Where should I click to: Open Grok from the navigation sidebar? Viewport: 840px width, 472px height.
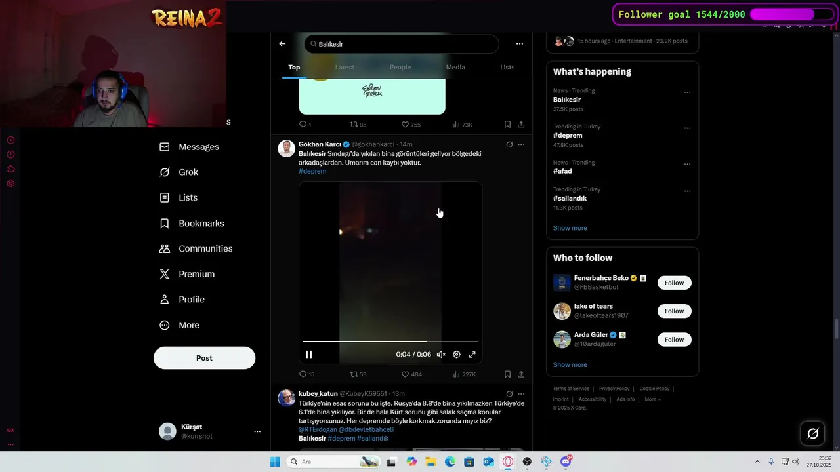click(180, 172)
